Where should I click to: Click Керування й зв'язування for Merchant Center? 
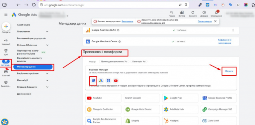pyautogui.click(x=224, y=41)
